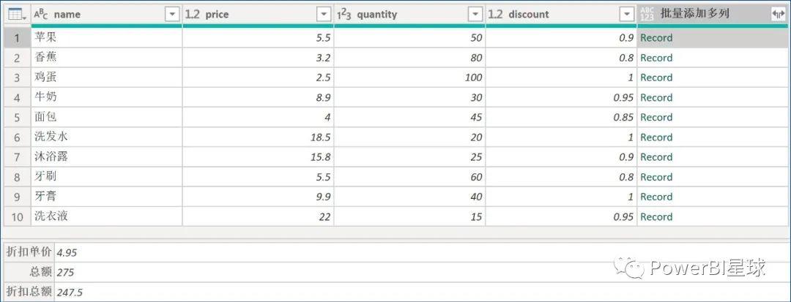Select the quantity column header
Viewport: 791px width, 302px height.
(409, 15)
